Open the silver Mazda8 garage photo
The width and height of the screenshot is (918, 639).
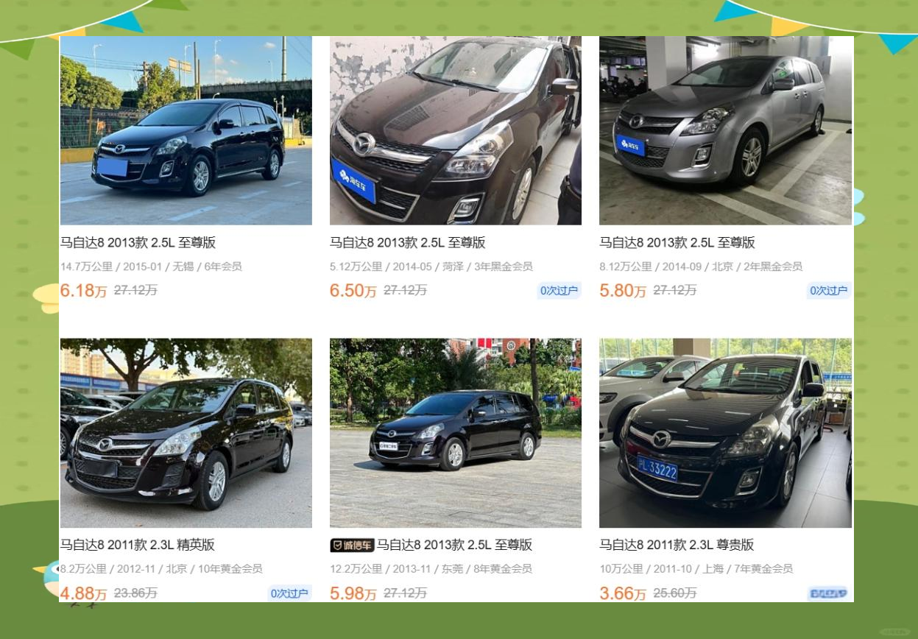725,130
